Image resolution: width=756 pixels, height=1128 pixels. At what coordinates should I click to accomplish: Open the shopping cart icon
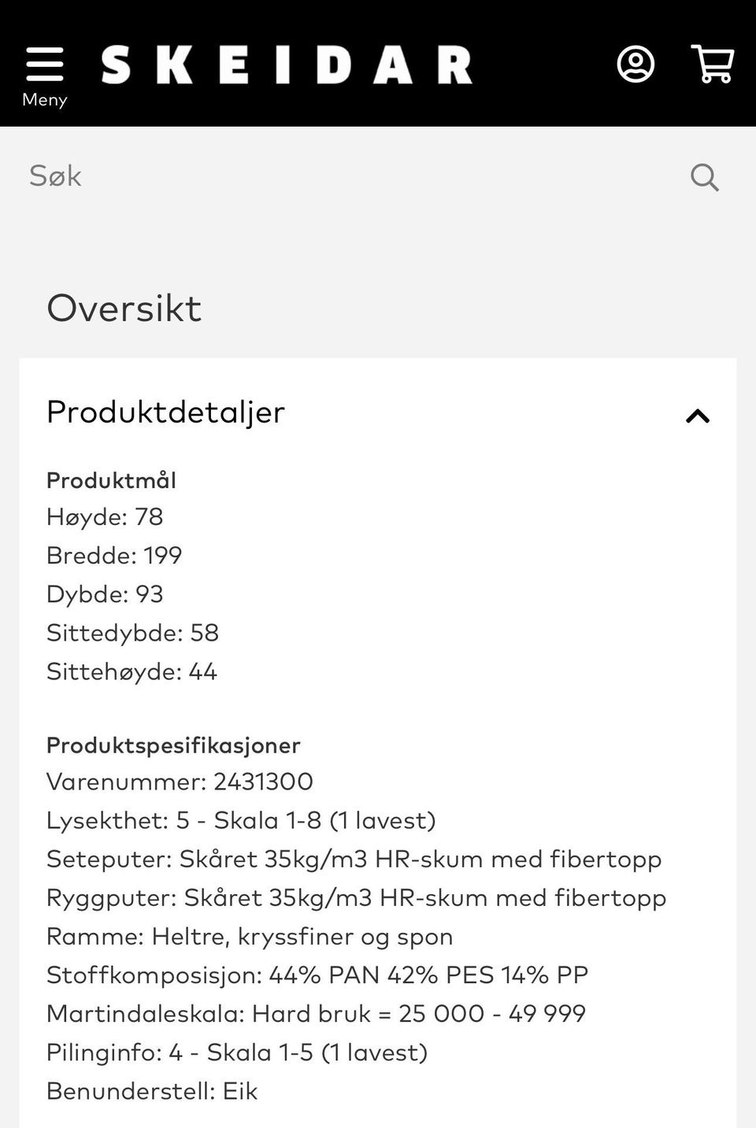coord(713,64)
